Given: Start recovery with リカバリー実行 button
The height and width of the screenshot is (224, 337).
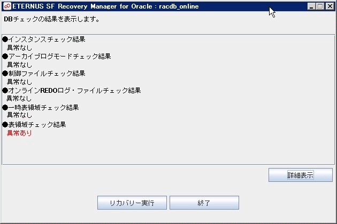Looking at the screenshot, I should tap(132, 203).
